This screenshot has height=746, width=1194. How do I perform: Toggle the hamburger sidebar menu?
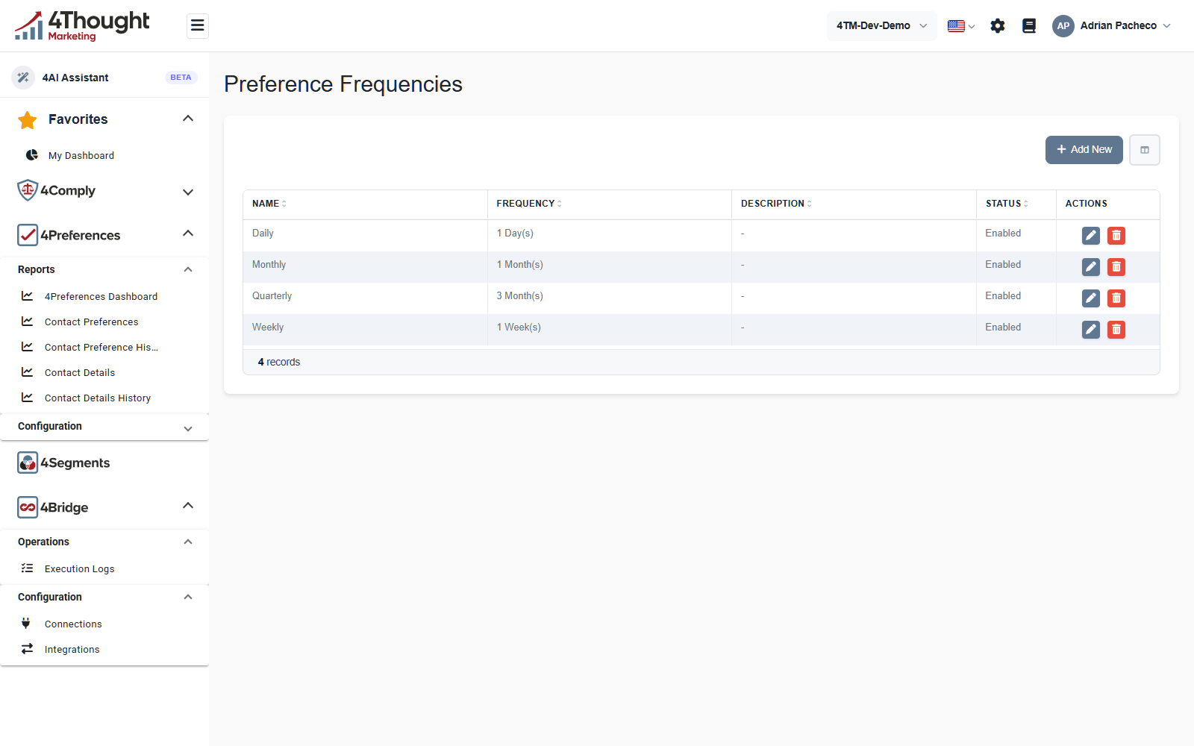198,26
